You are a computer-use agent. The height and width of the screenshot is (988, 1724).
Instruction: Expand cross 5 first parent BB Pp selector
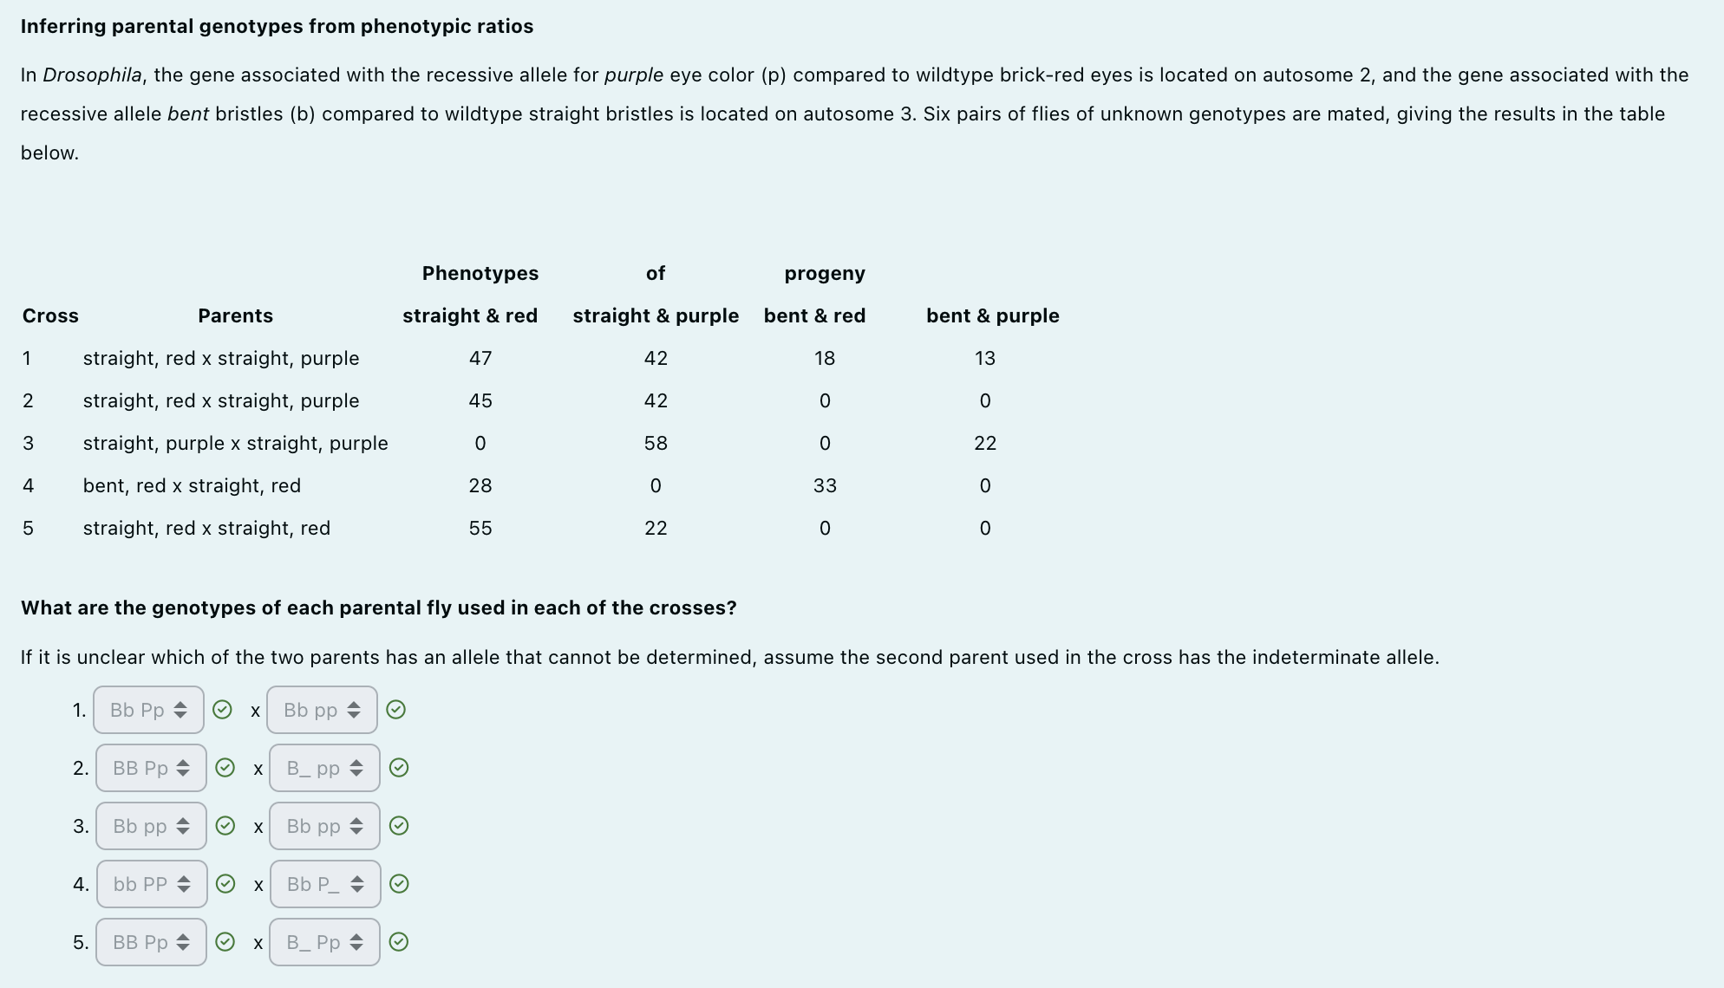[x=151, y=942]
